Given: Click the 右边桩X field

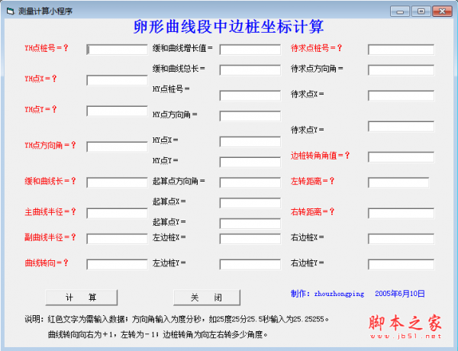Looking at the screenshot, I should 401,239.
